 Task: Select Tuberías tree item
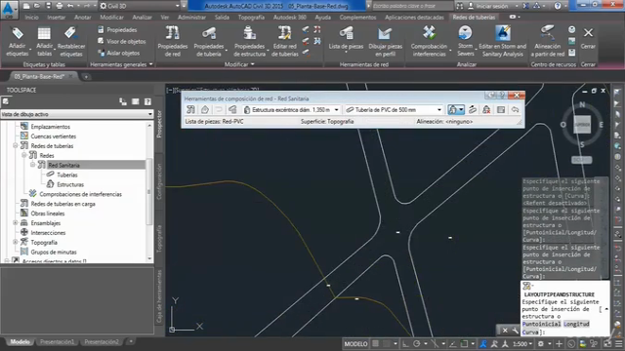67,175
